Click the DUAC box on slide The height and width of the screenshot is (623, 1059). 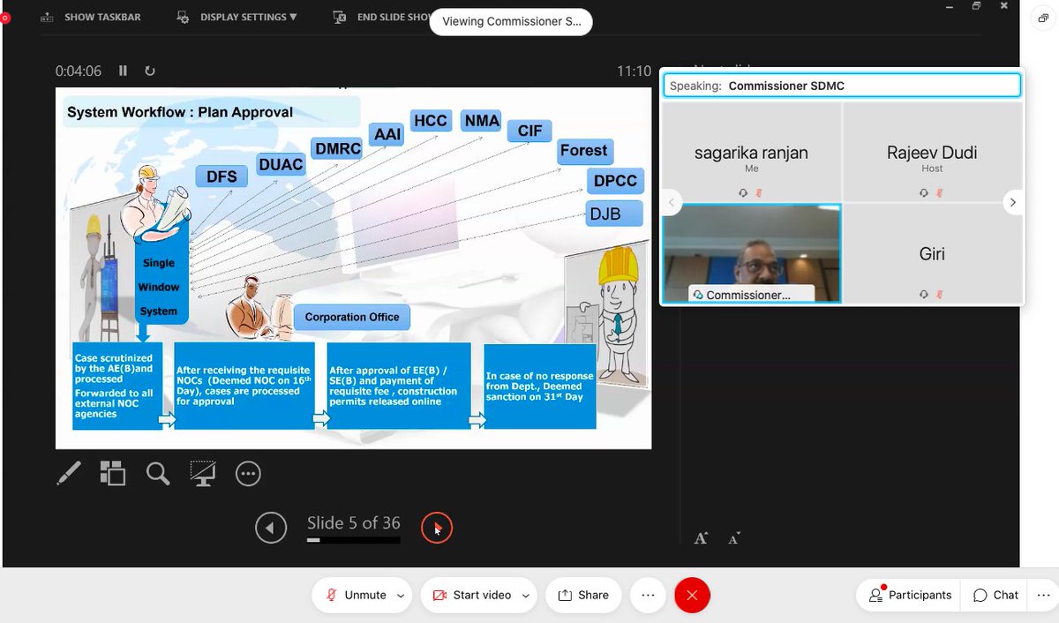pyautogui.click(x=281, y=164)
